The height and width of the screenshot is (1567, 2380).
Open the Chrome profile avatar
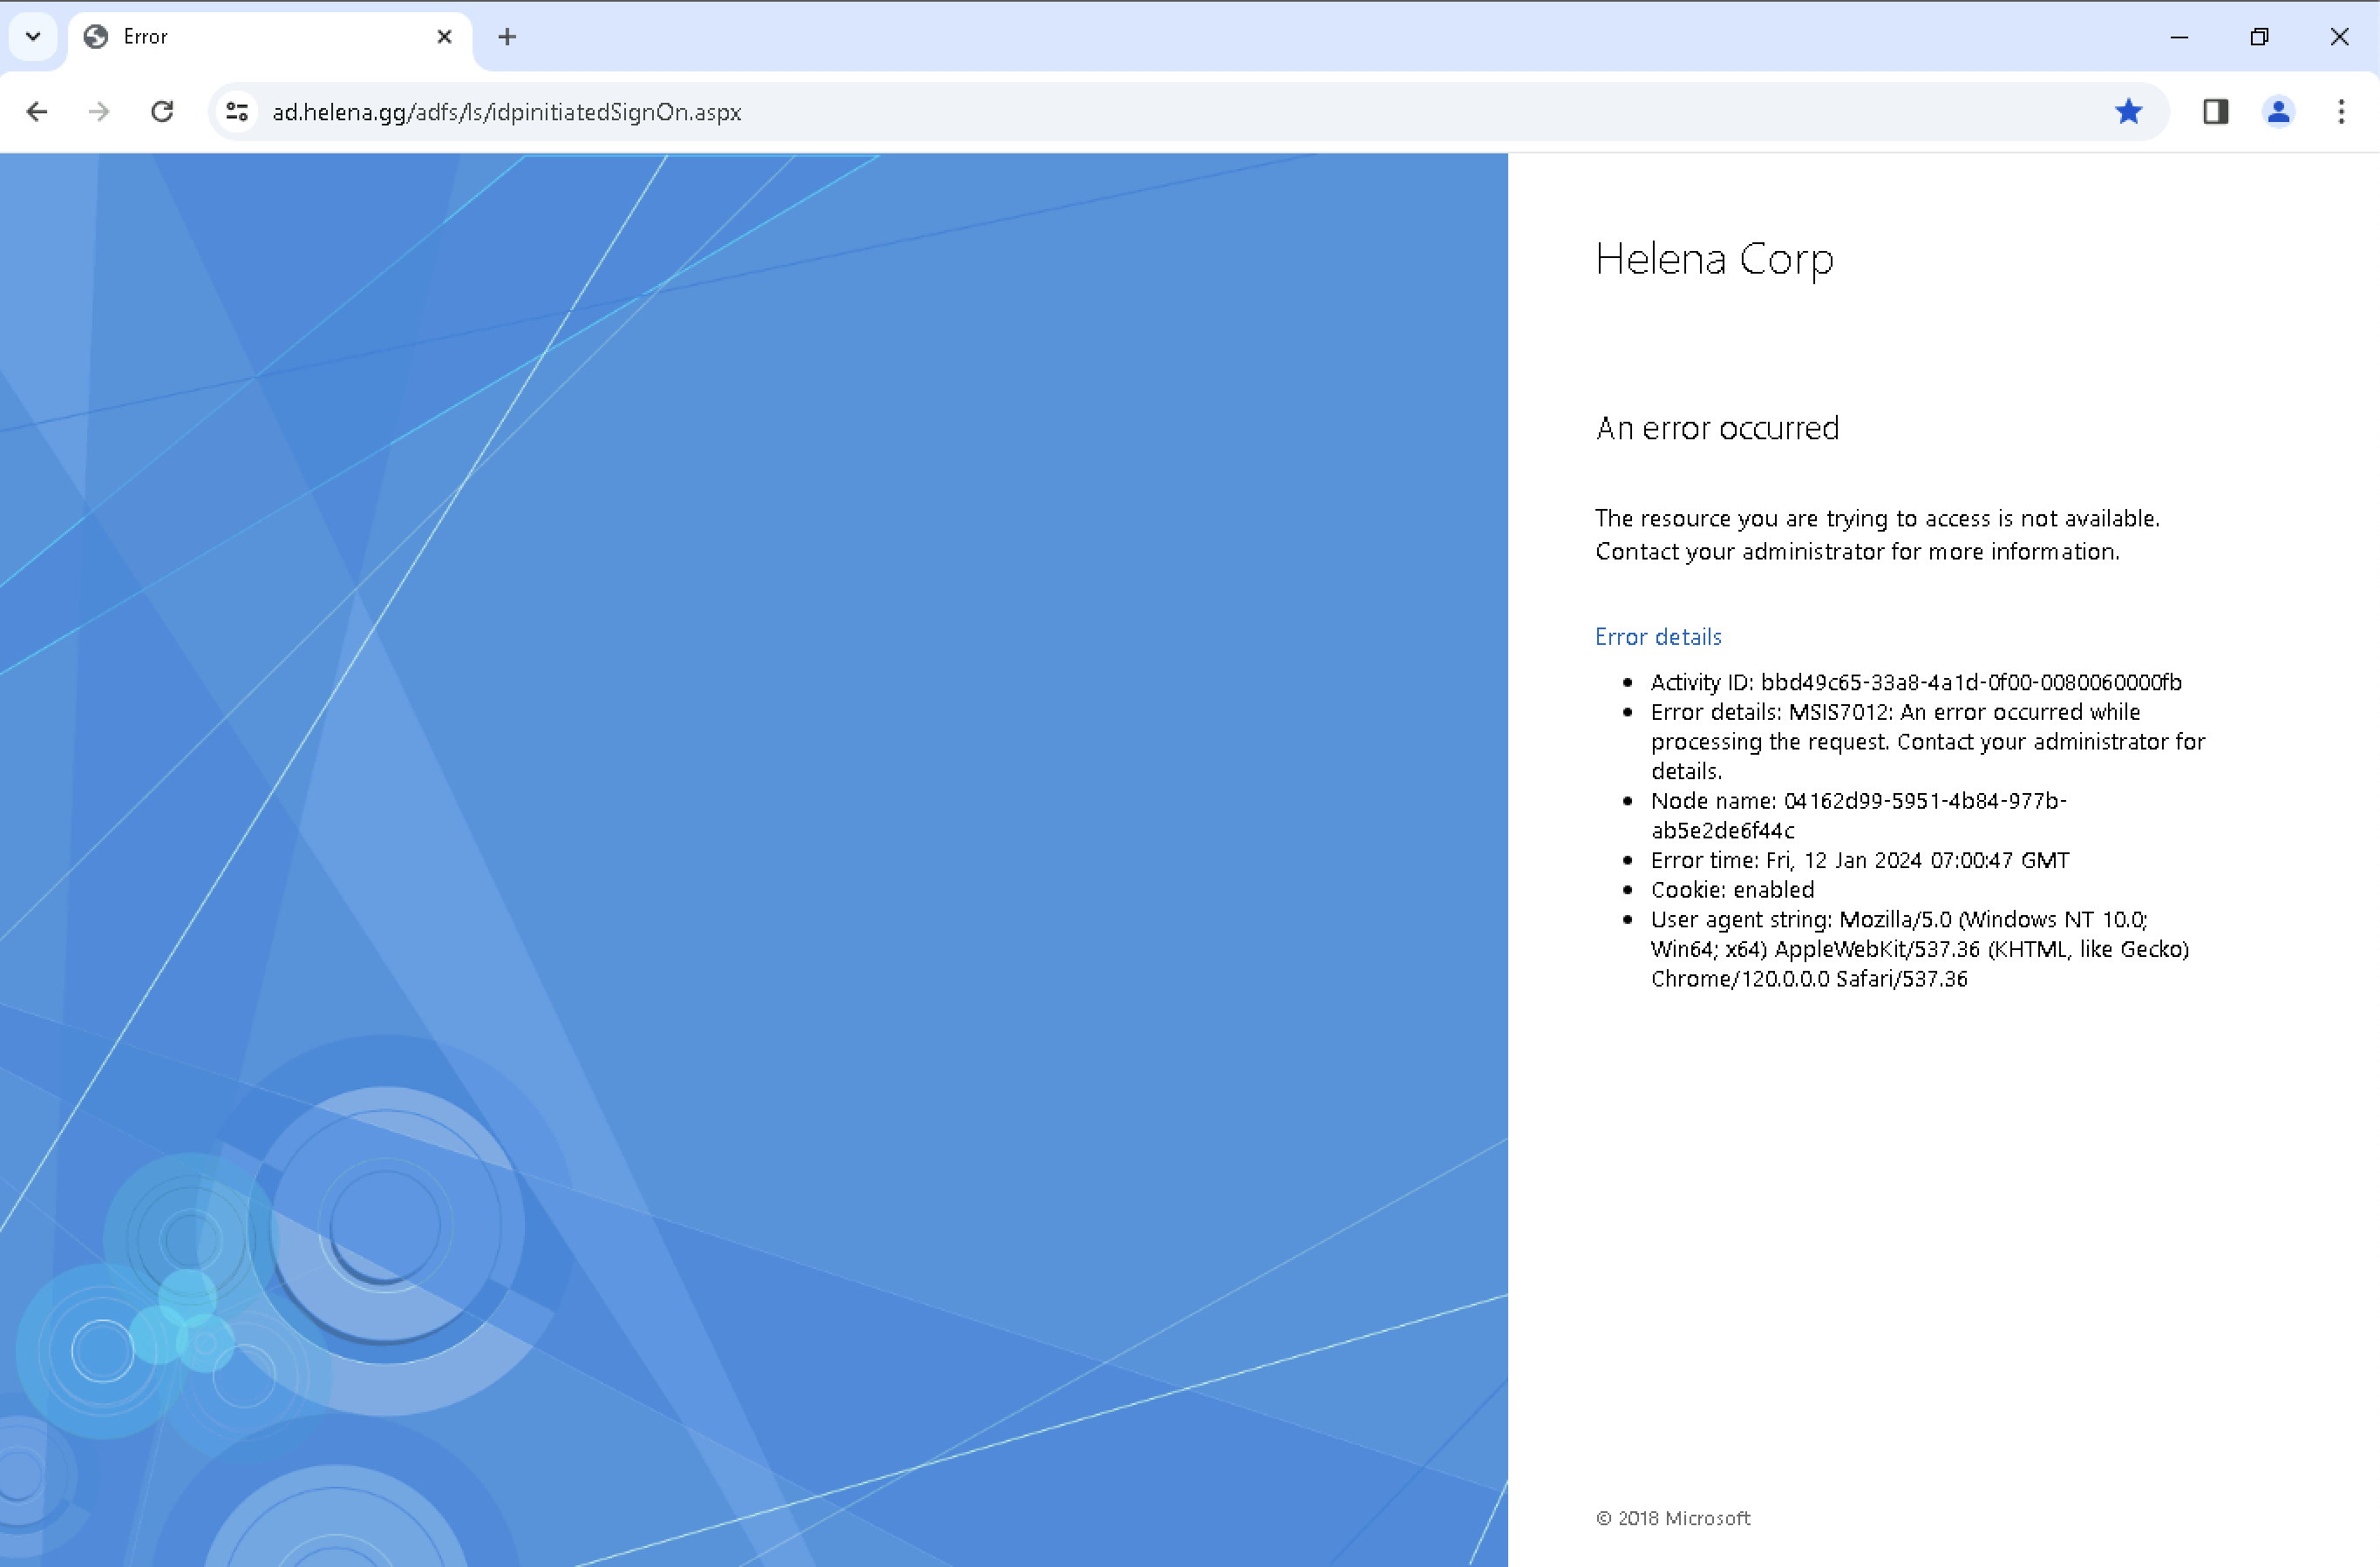2278,112
